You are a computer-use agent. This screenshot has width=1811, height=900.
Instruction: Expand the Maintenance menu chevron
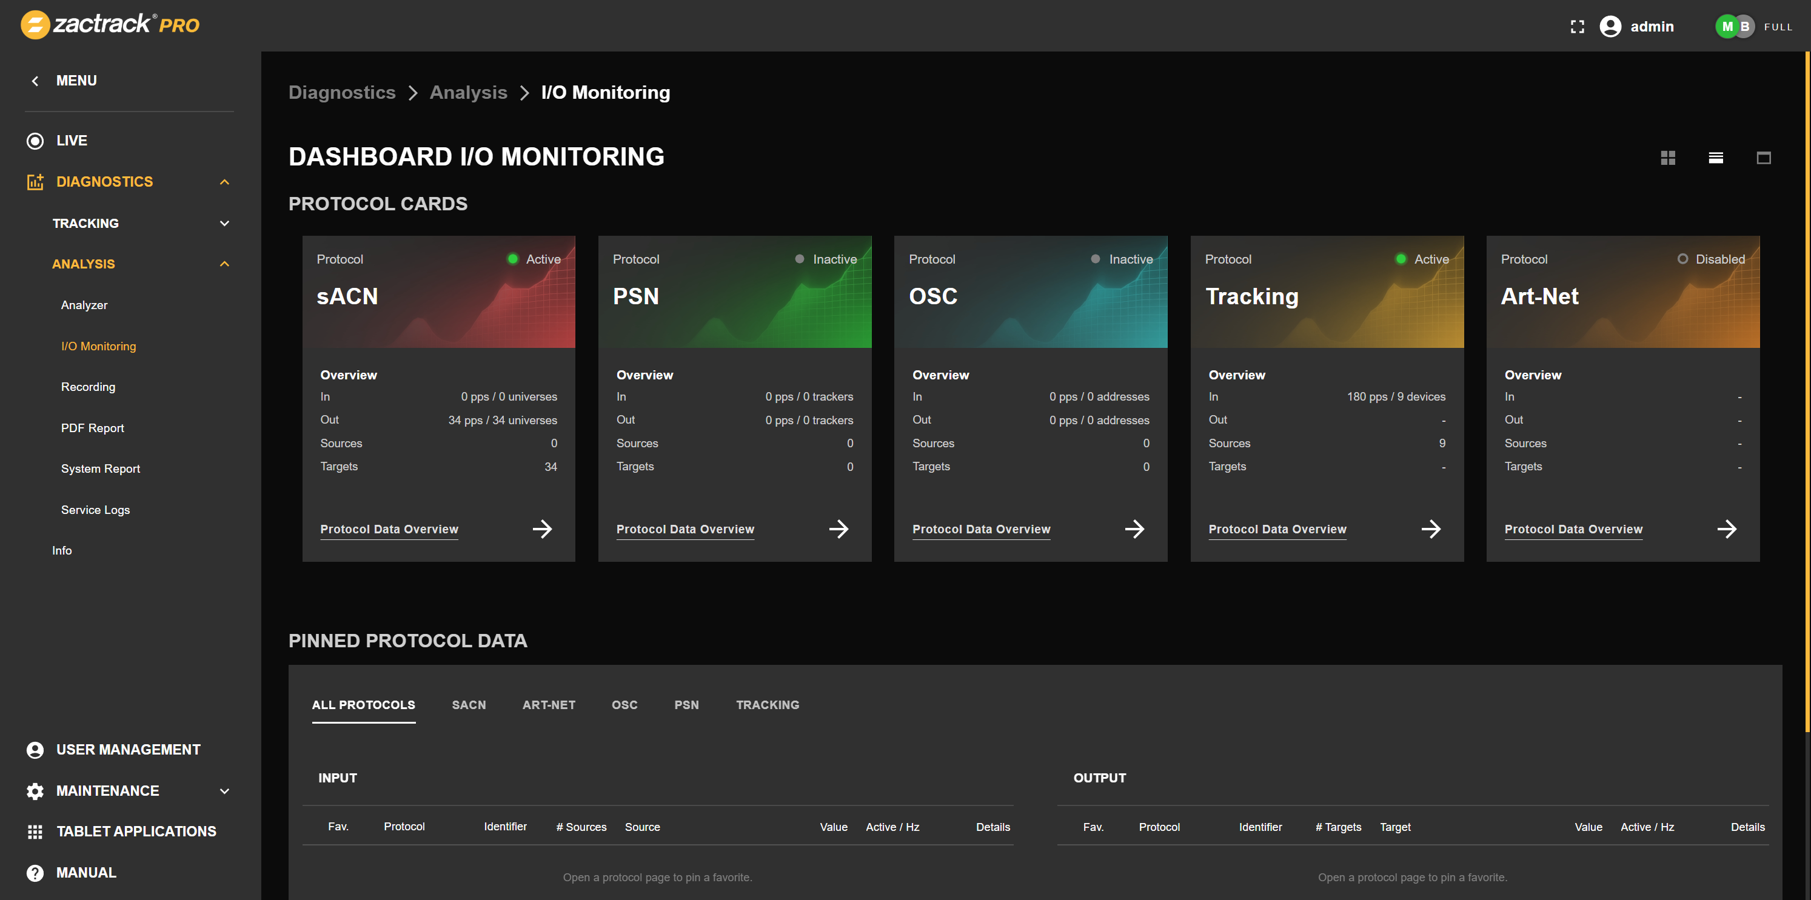click(224, 791)
